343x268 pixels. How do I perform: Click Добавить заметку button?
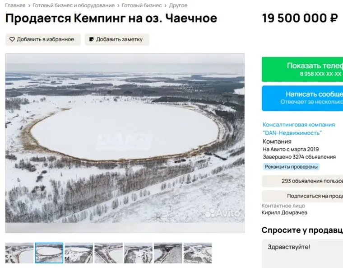(x=117, y=39)
